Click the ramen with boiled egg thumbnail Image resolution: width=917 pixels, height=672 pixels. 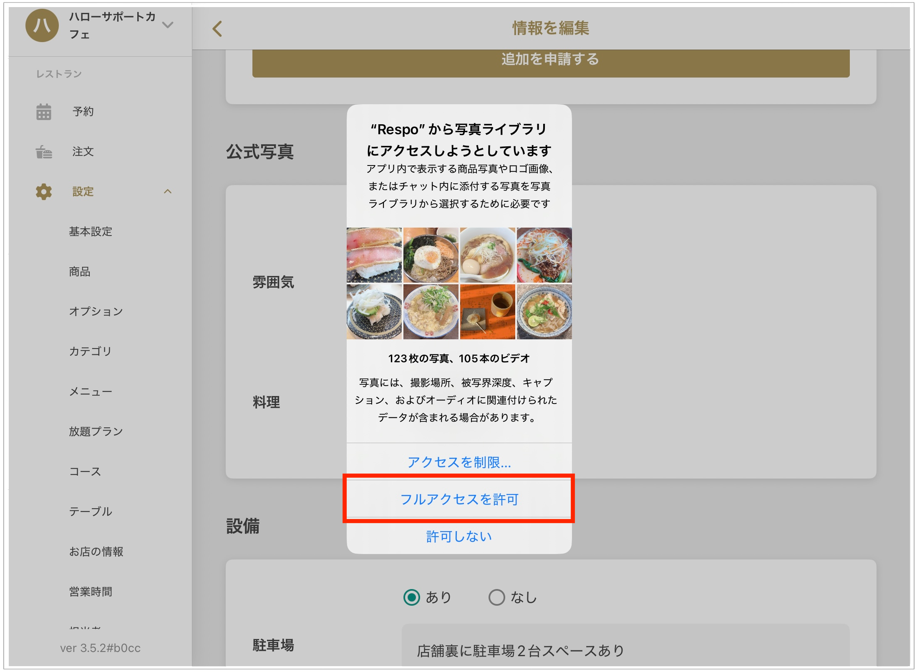(x=488, y=255)
